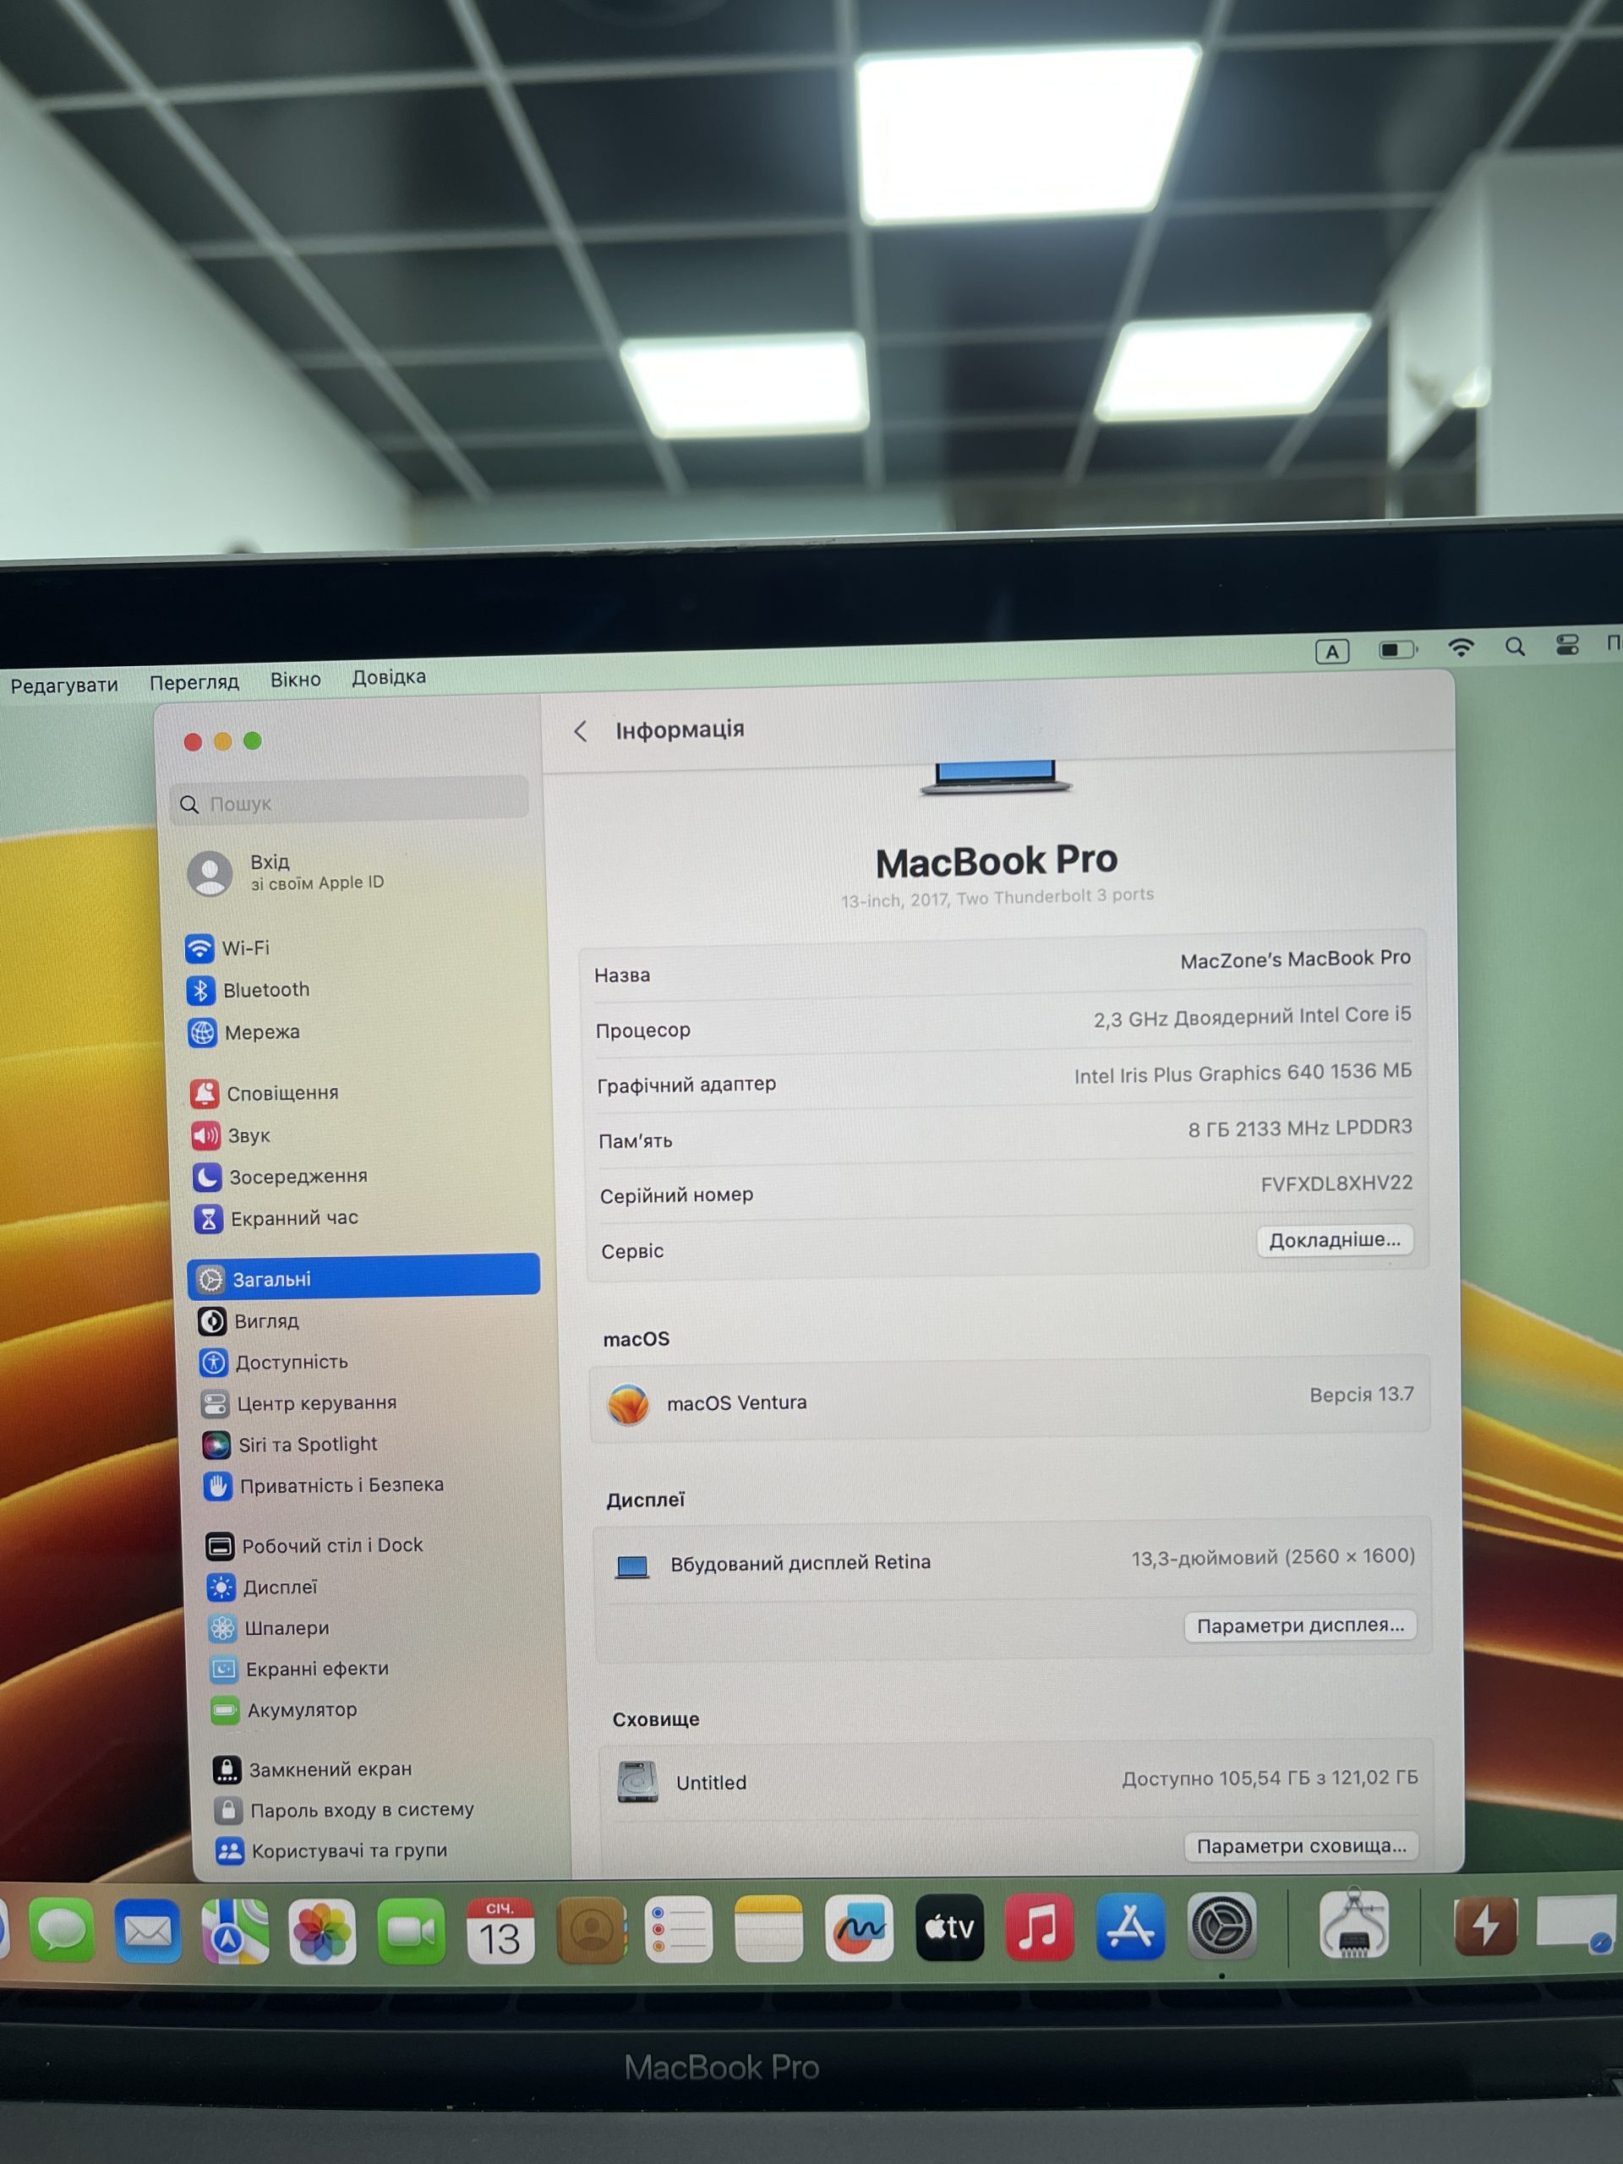Open Wi-Fi status in menu bar
This screenshot has width=1623, height=2164.
click(1461, 647)
